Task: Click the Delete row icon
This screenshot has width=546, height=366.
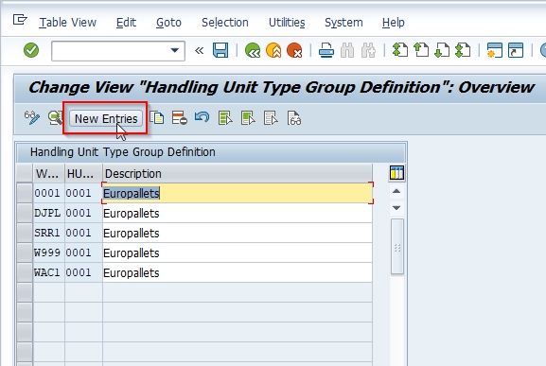Action: pyautogui.click(x=180, y=118)
